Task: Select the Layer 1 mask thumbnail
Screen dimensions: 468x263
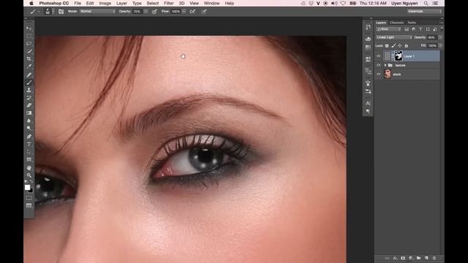Action: [x=399, y=56]
